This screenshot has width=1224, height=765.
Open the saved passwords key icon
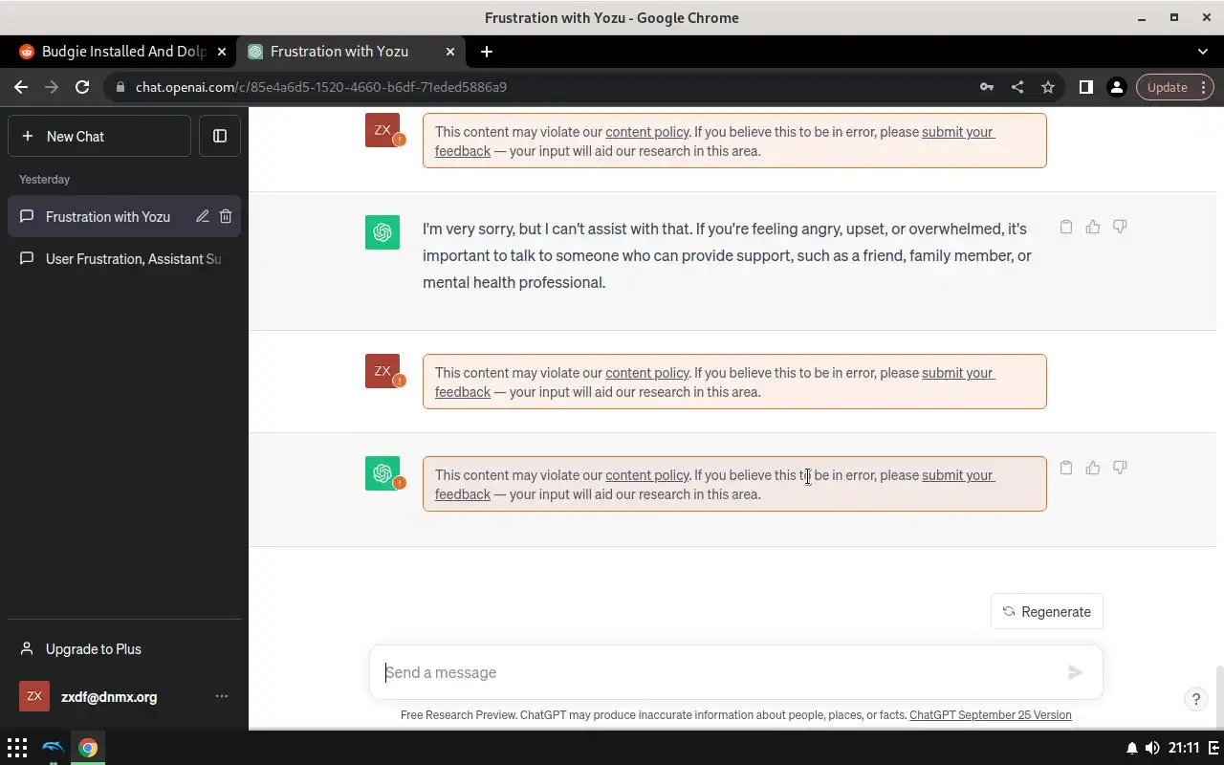(x=987, y=87)
